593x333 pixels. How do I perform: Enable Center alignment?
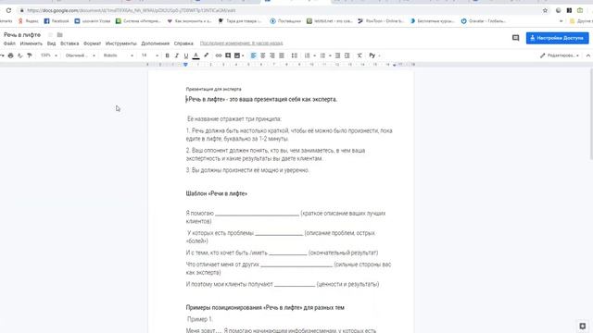pyautogui.click(x=263, y=55)
